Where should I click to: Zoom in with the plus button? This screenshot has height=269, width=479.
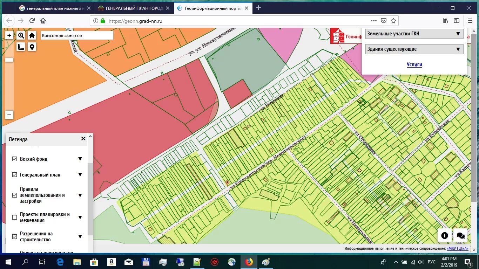tap(9, 35)
